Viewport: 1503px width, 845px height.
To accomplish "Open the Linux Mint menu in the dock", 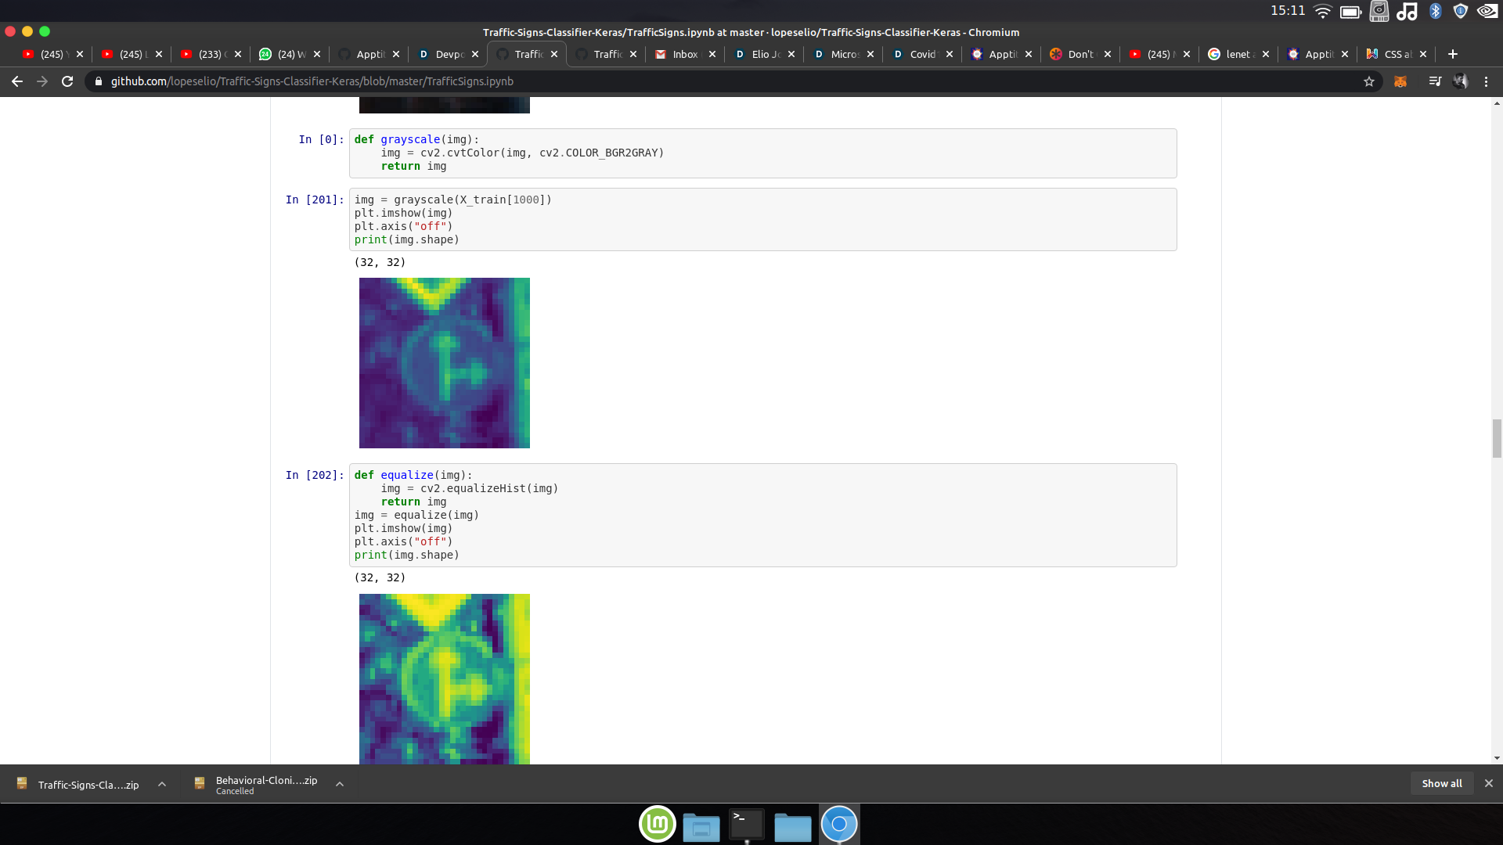I will coord(658,825).
